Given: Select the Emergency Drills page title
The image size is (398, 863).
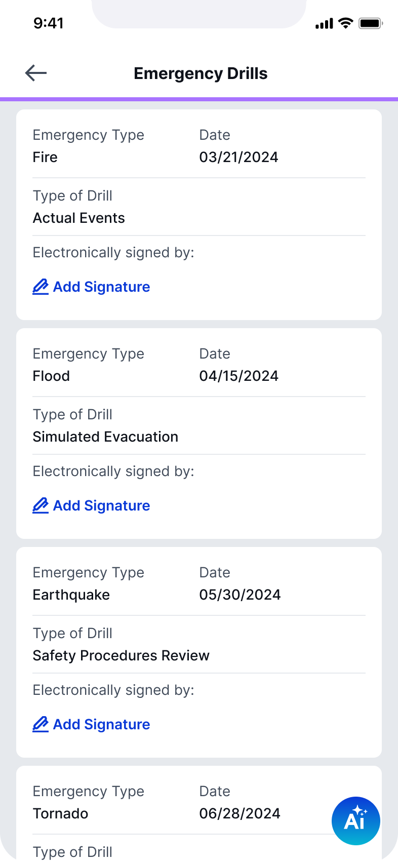Looking at the screenshot, I should pyautogui.click(x=201, y=73).
